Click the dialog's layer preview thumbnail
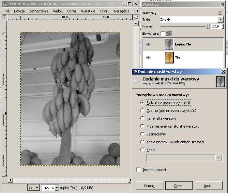 220,82
